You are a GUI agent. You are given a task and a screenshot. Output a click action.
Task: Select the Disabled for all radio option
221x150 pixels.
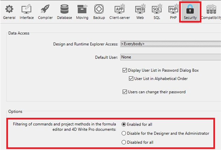(x=124, y=142)
